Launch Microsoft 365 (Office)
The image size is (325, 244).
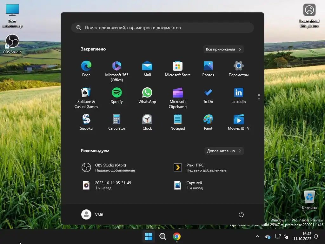[117, 71]
